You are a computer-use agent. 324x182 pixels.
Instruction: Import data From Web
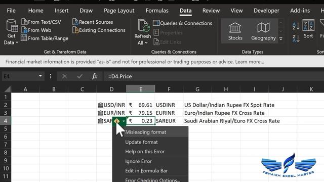(36, 30)
